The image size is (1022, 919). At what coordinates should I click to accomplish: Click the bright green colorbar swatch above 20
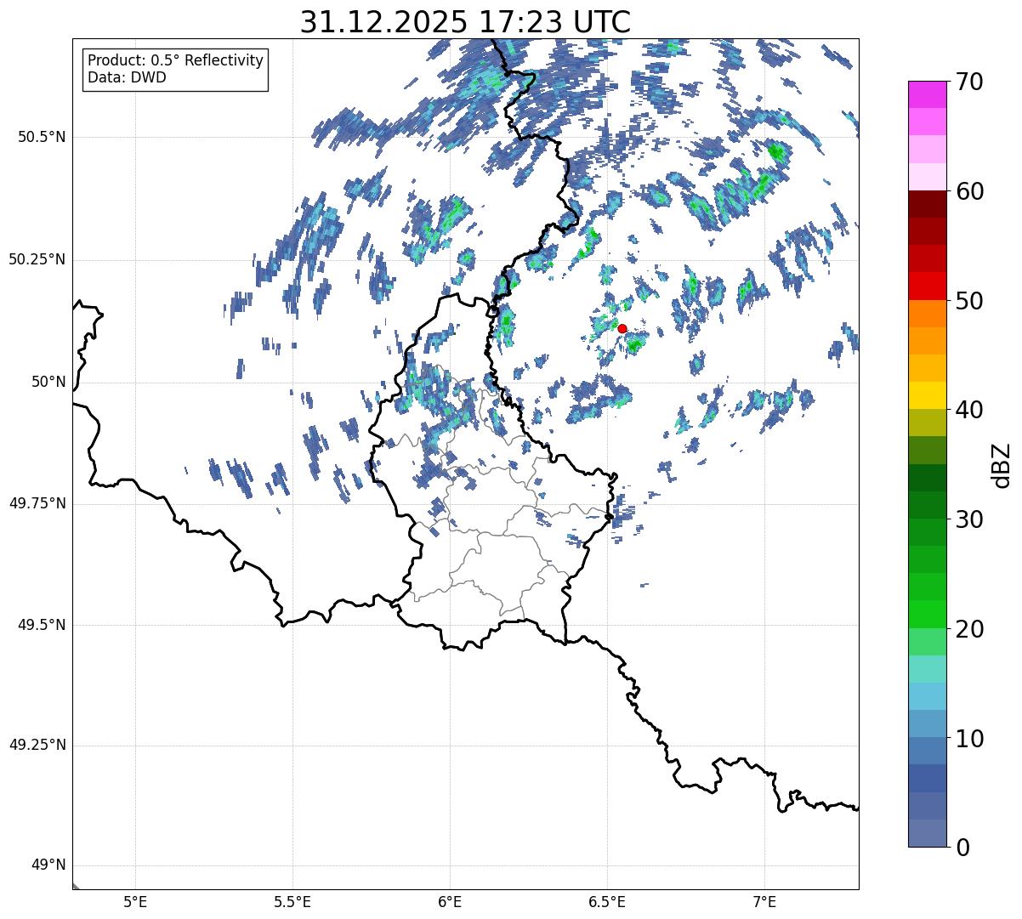coord(927,615)
